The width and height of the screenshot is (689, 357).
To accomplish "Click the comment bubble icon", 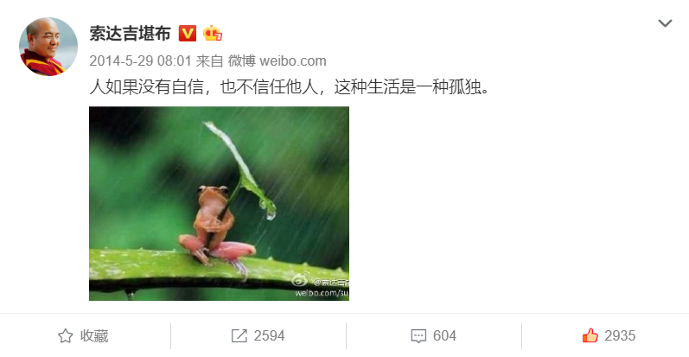I will coord(418,336).
